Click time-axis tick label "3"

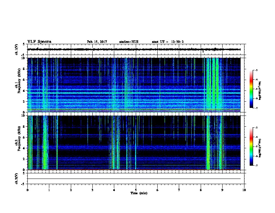(x=92, y=190)
